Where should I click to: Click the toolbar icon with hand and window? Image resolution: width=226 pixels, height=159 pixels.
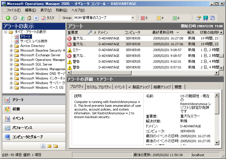[199, 18]
